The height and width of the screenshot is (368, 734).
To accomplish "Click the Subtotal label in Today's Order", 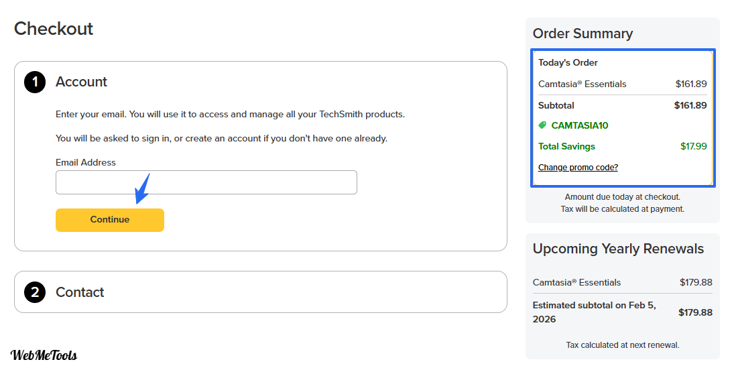I will click(x=556, y=105).
